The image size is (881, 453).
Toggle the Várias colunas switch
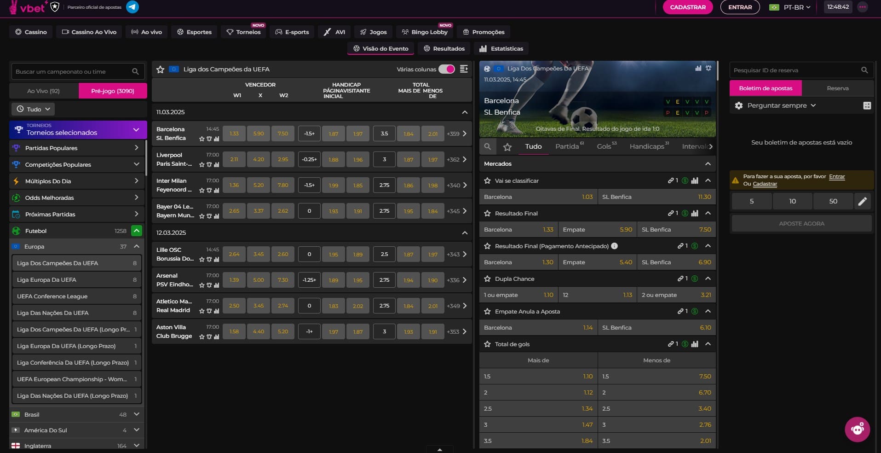(446, 69)
